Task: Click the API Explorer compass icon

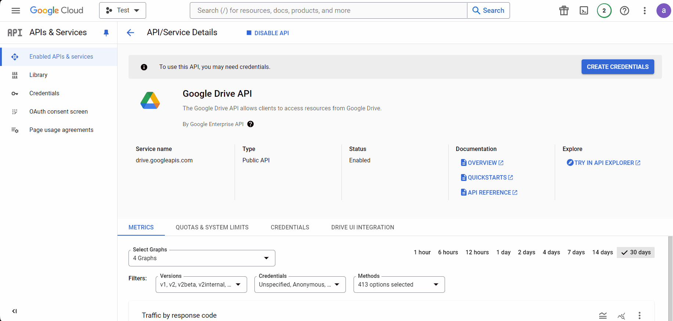Action: pyautogui.click(x=570, y=162)
